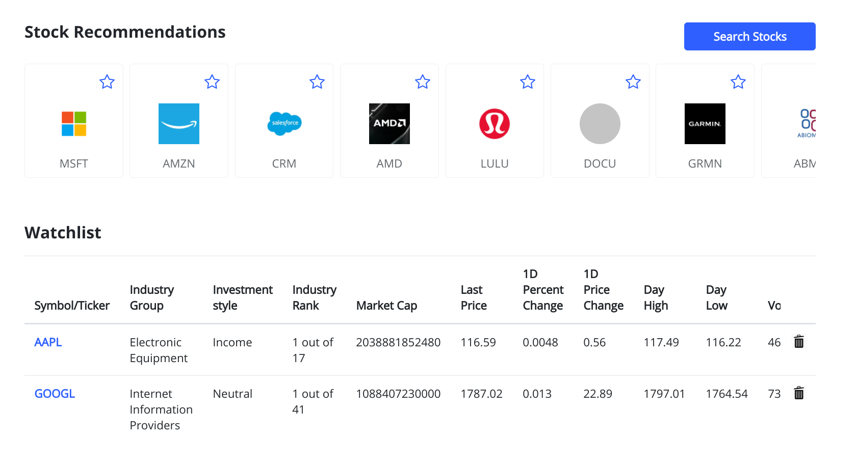Select AAPL's Electronic Equipment cell
Screen dimensions: 856x465
click(159, 350)
